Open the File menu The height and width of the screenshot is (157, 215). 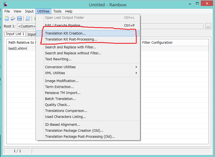[7, 11]
